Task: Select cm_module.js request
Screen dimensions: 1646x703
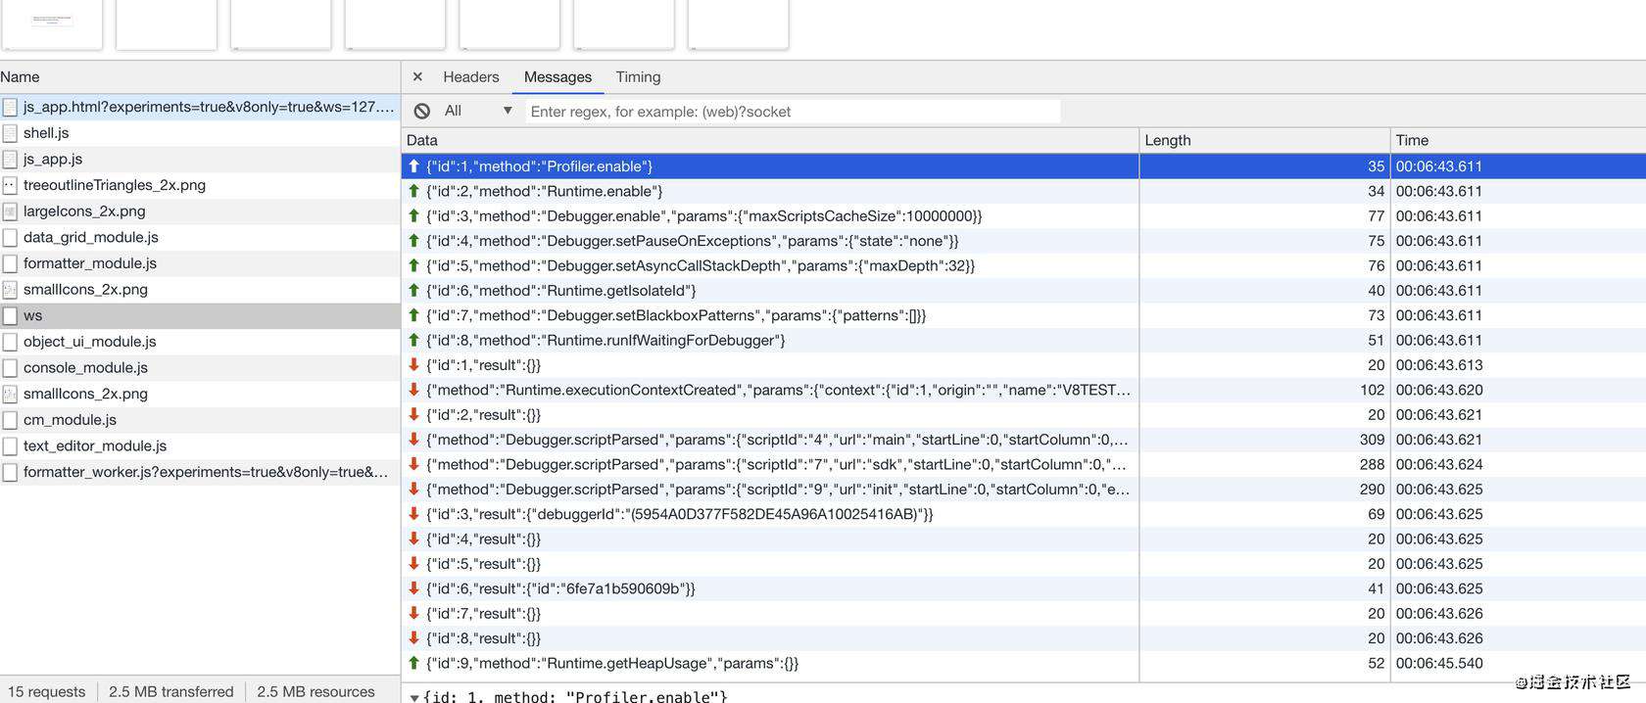Action: [x=200, y=419]
